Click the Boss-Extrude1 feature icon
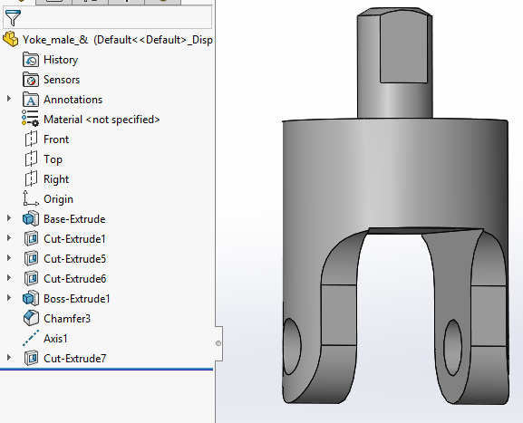Screen dimensions: 523x423 (x=31, y=298)
